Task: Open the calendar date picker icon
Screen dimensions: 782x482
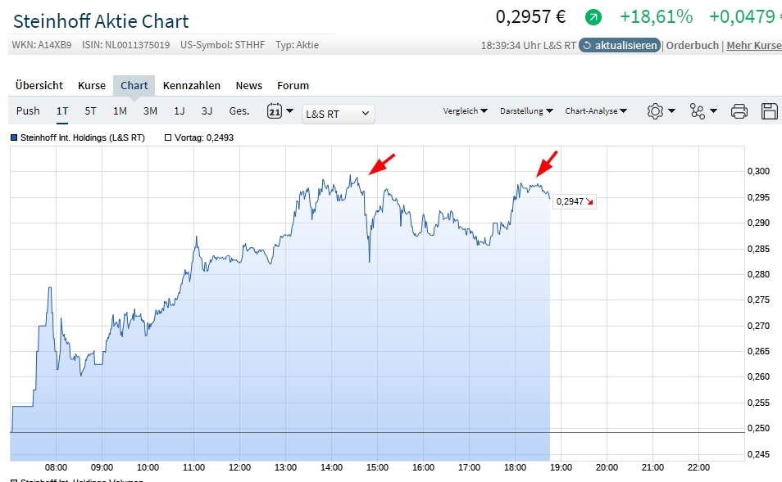Action: pos(275,111)
